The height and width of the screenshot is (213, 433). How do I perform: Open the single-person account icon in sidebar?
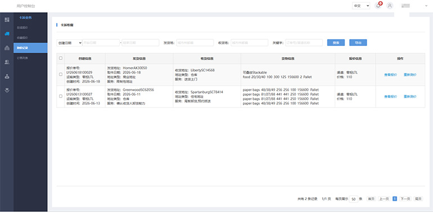tap(7, 76)
